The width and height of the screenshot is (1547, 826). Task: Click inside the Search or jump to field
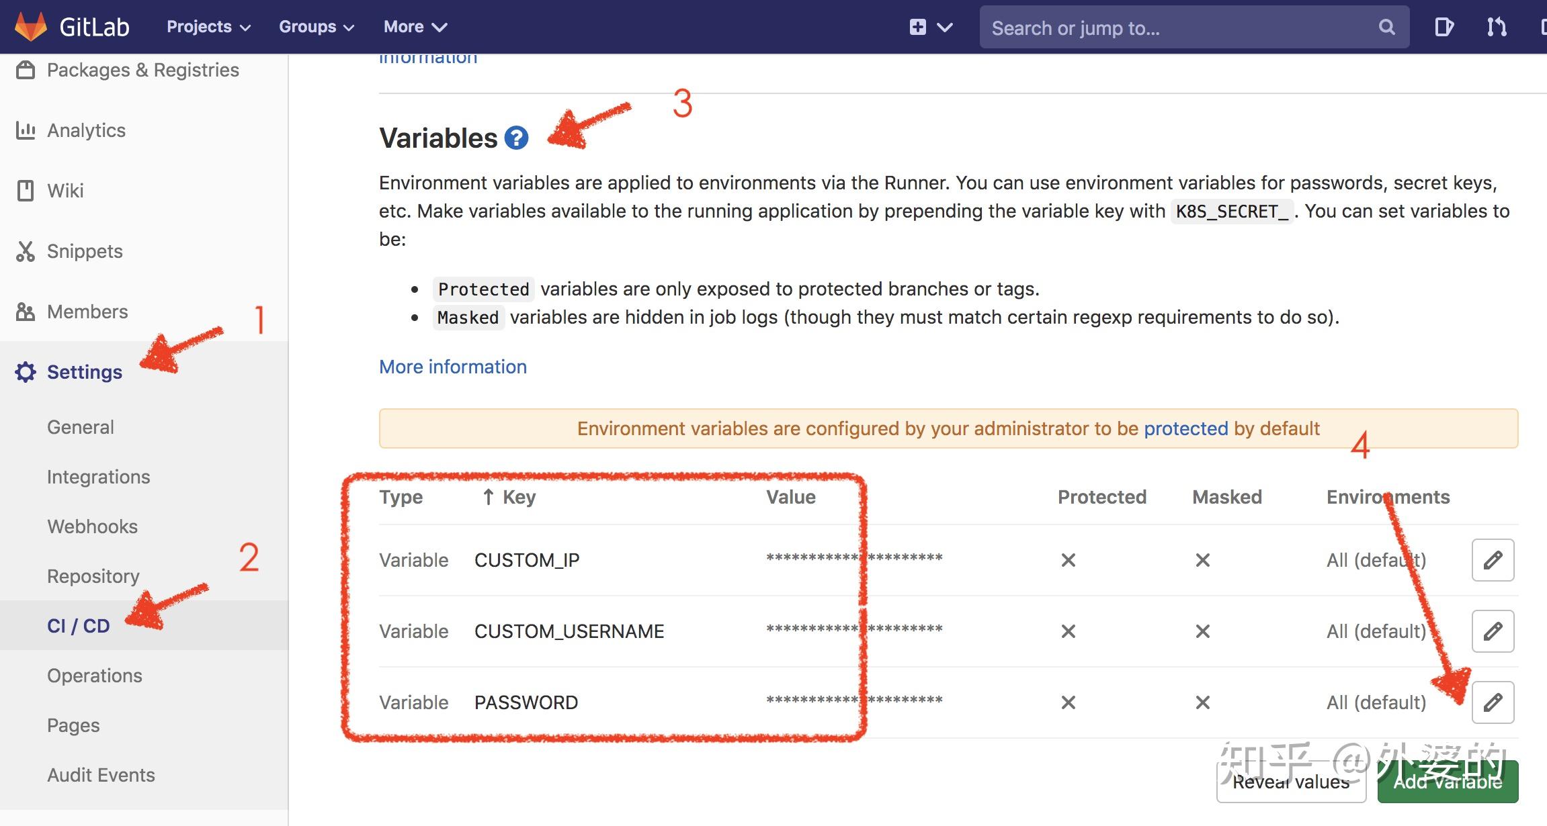(1176, 27)
